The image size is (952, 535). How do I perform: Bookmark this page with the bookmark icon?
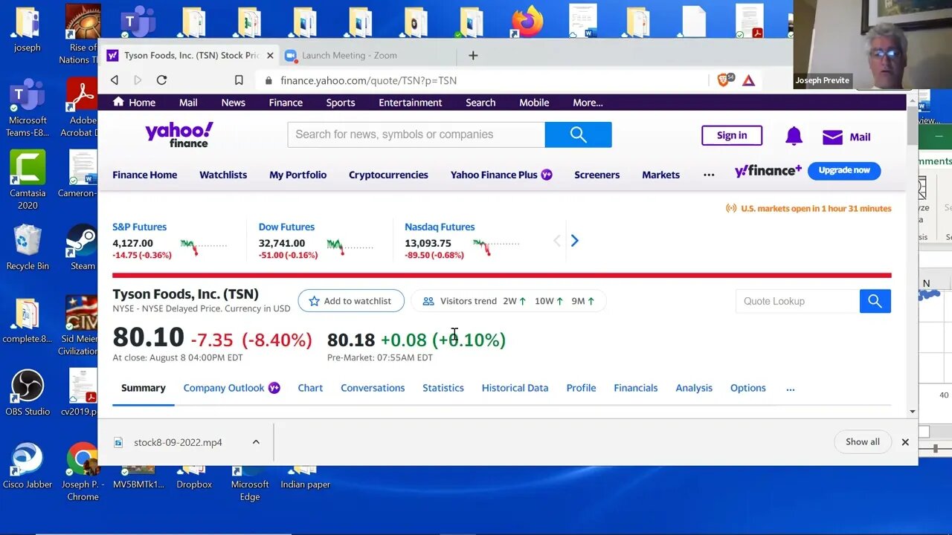pos(239,80)
